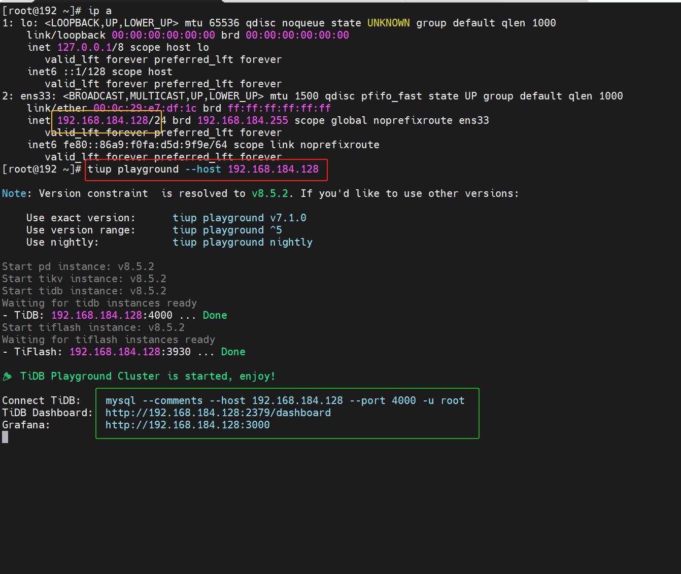Click 'TiDB Dashboard:' label

pyautogui.click(x=47, y=413)
